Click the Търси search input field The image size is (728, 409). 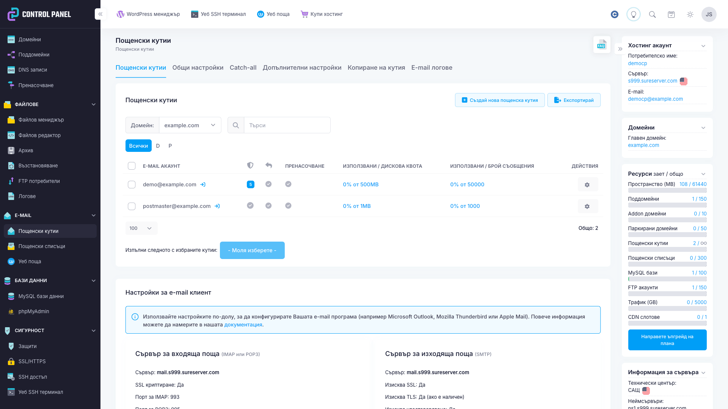[x=287, y=125]
